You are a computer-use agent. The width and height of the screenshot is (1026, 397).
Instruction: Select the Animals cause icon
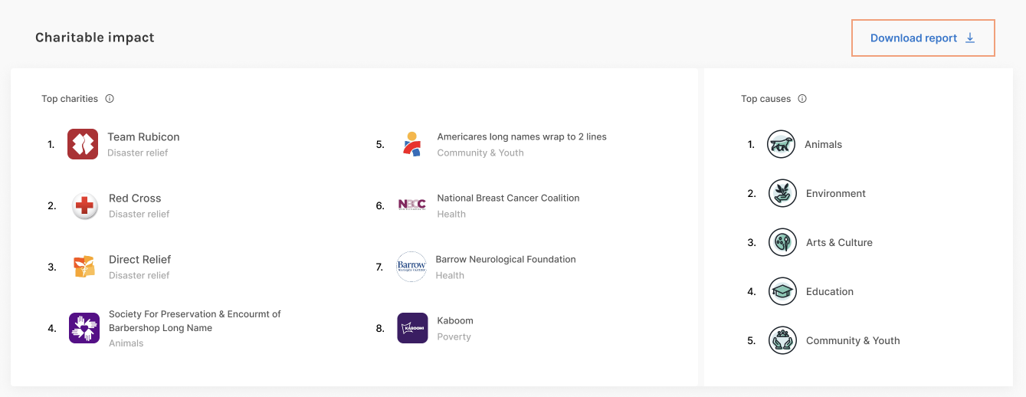(782, 144)
